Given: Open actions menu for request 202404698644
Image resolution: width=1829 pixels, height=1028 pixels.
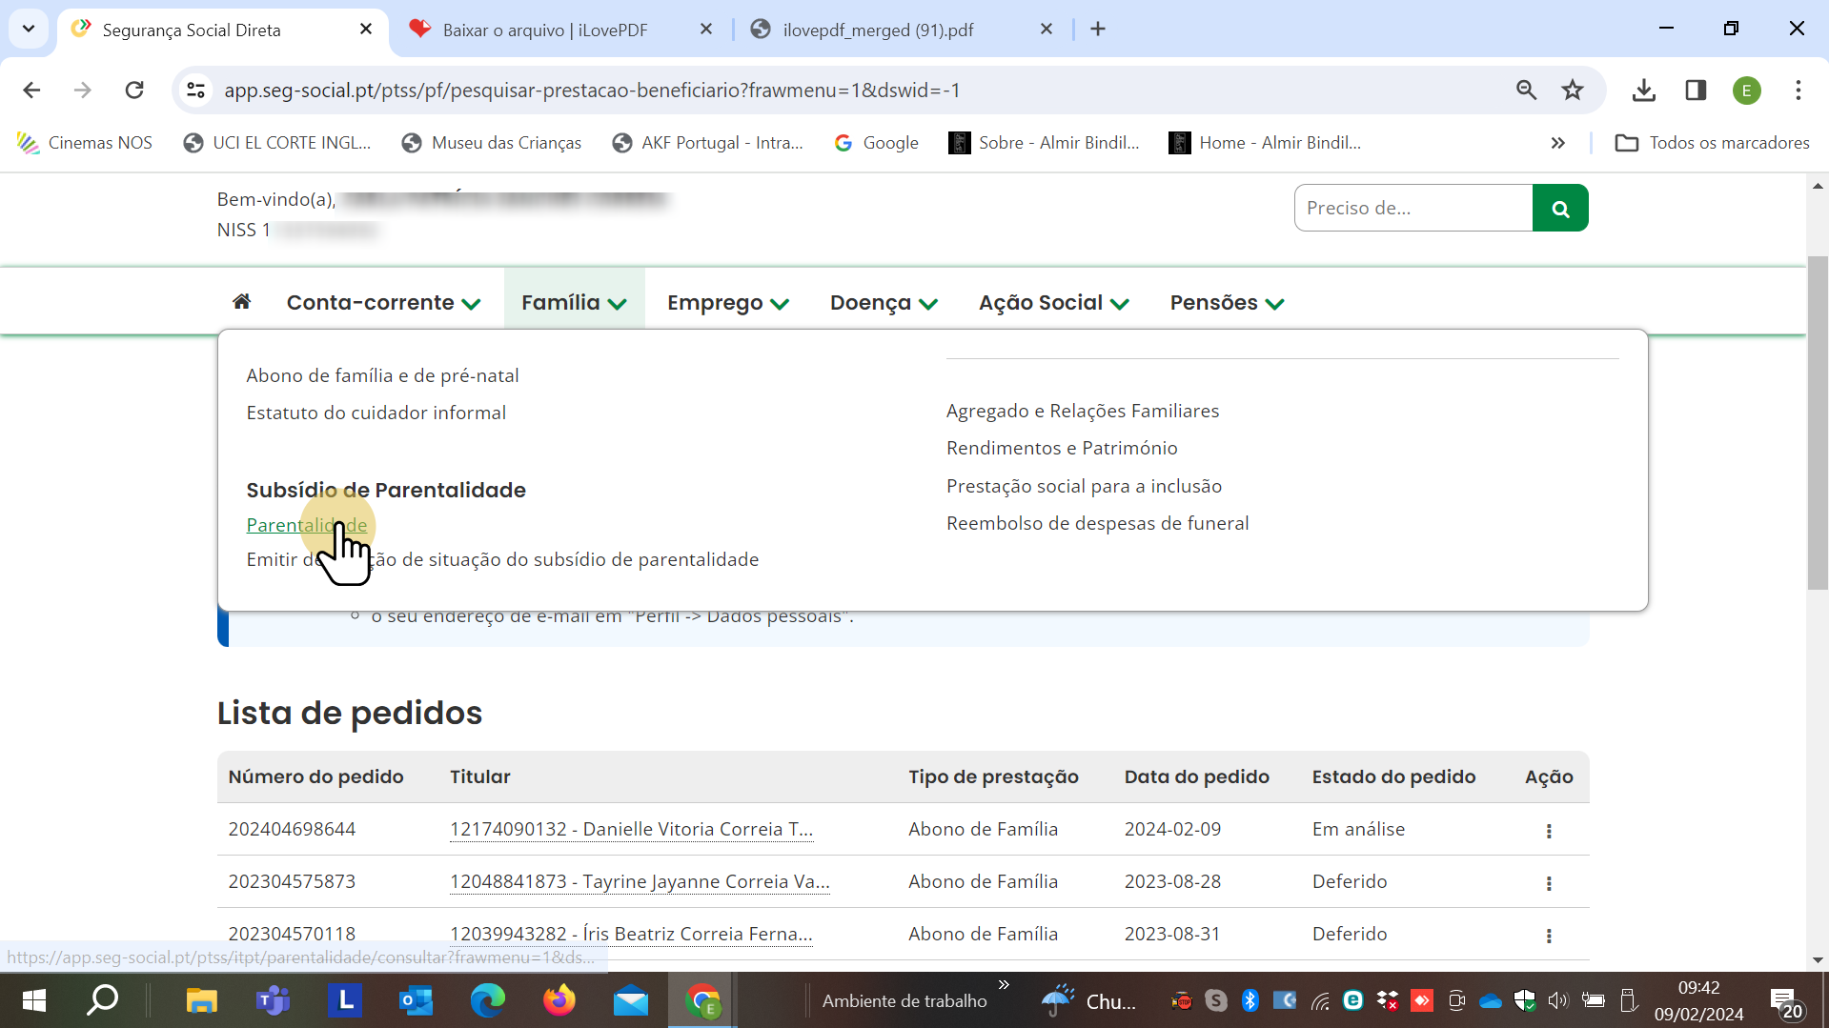Looking at the screenshot, I should 1548,831.
